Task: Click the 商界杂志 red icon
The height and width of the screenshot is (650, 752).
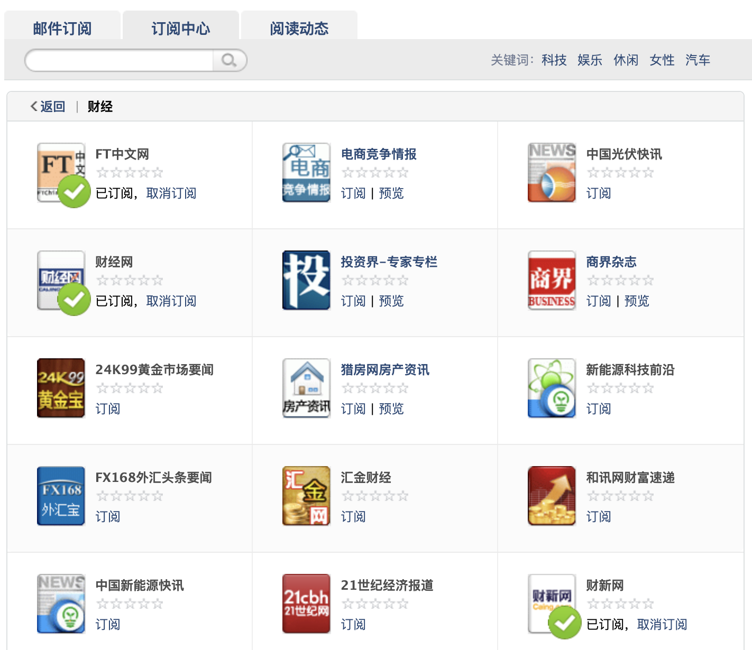Action: tap(552, 280)
